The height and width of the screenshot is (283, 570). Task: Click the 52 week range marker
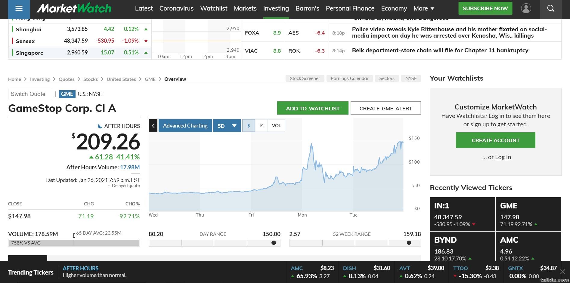[x=409, y=243]
